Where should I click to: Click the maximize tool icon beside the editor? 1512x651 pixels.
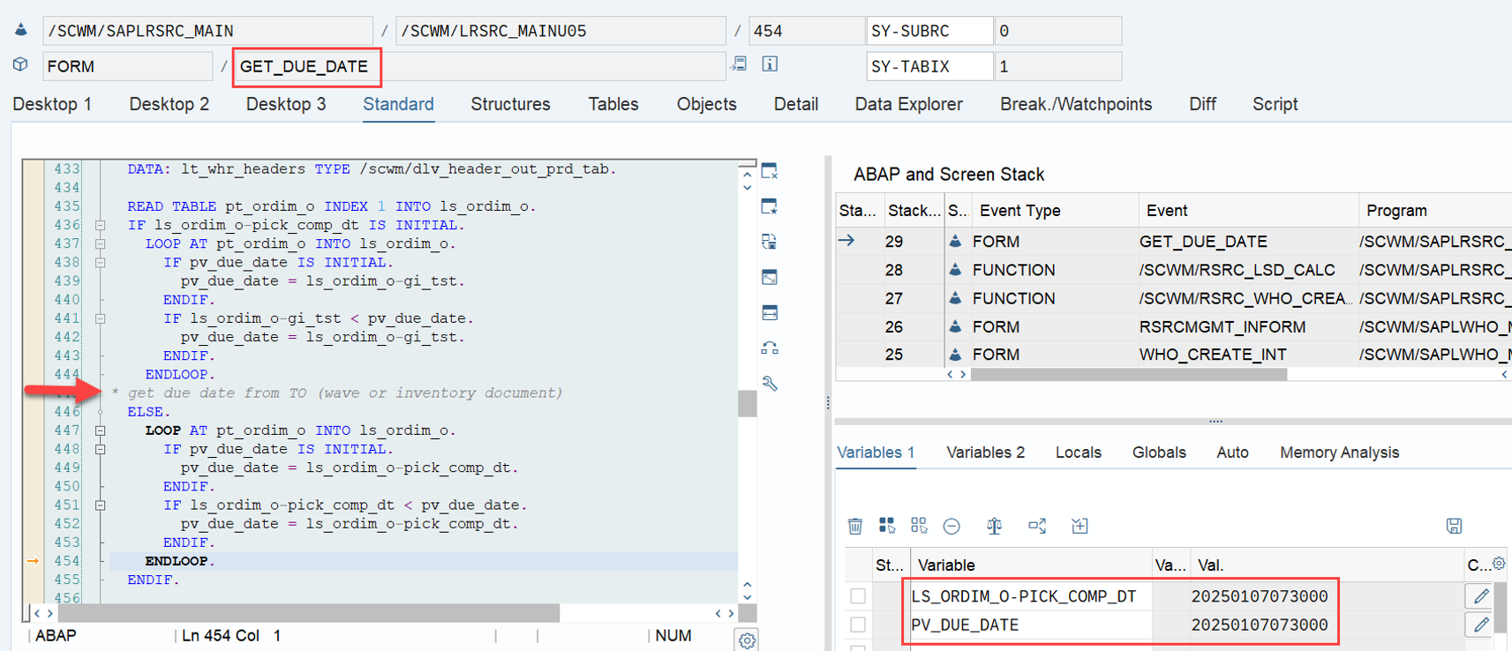pyautogui.click(x=770, y=278)
